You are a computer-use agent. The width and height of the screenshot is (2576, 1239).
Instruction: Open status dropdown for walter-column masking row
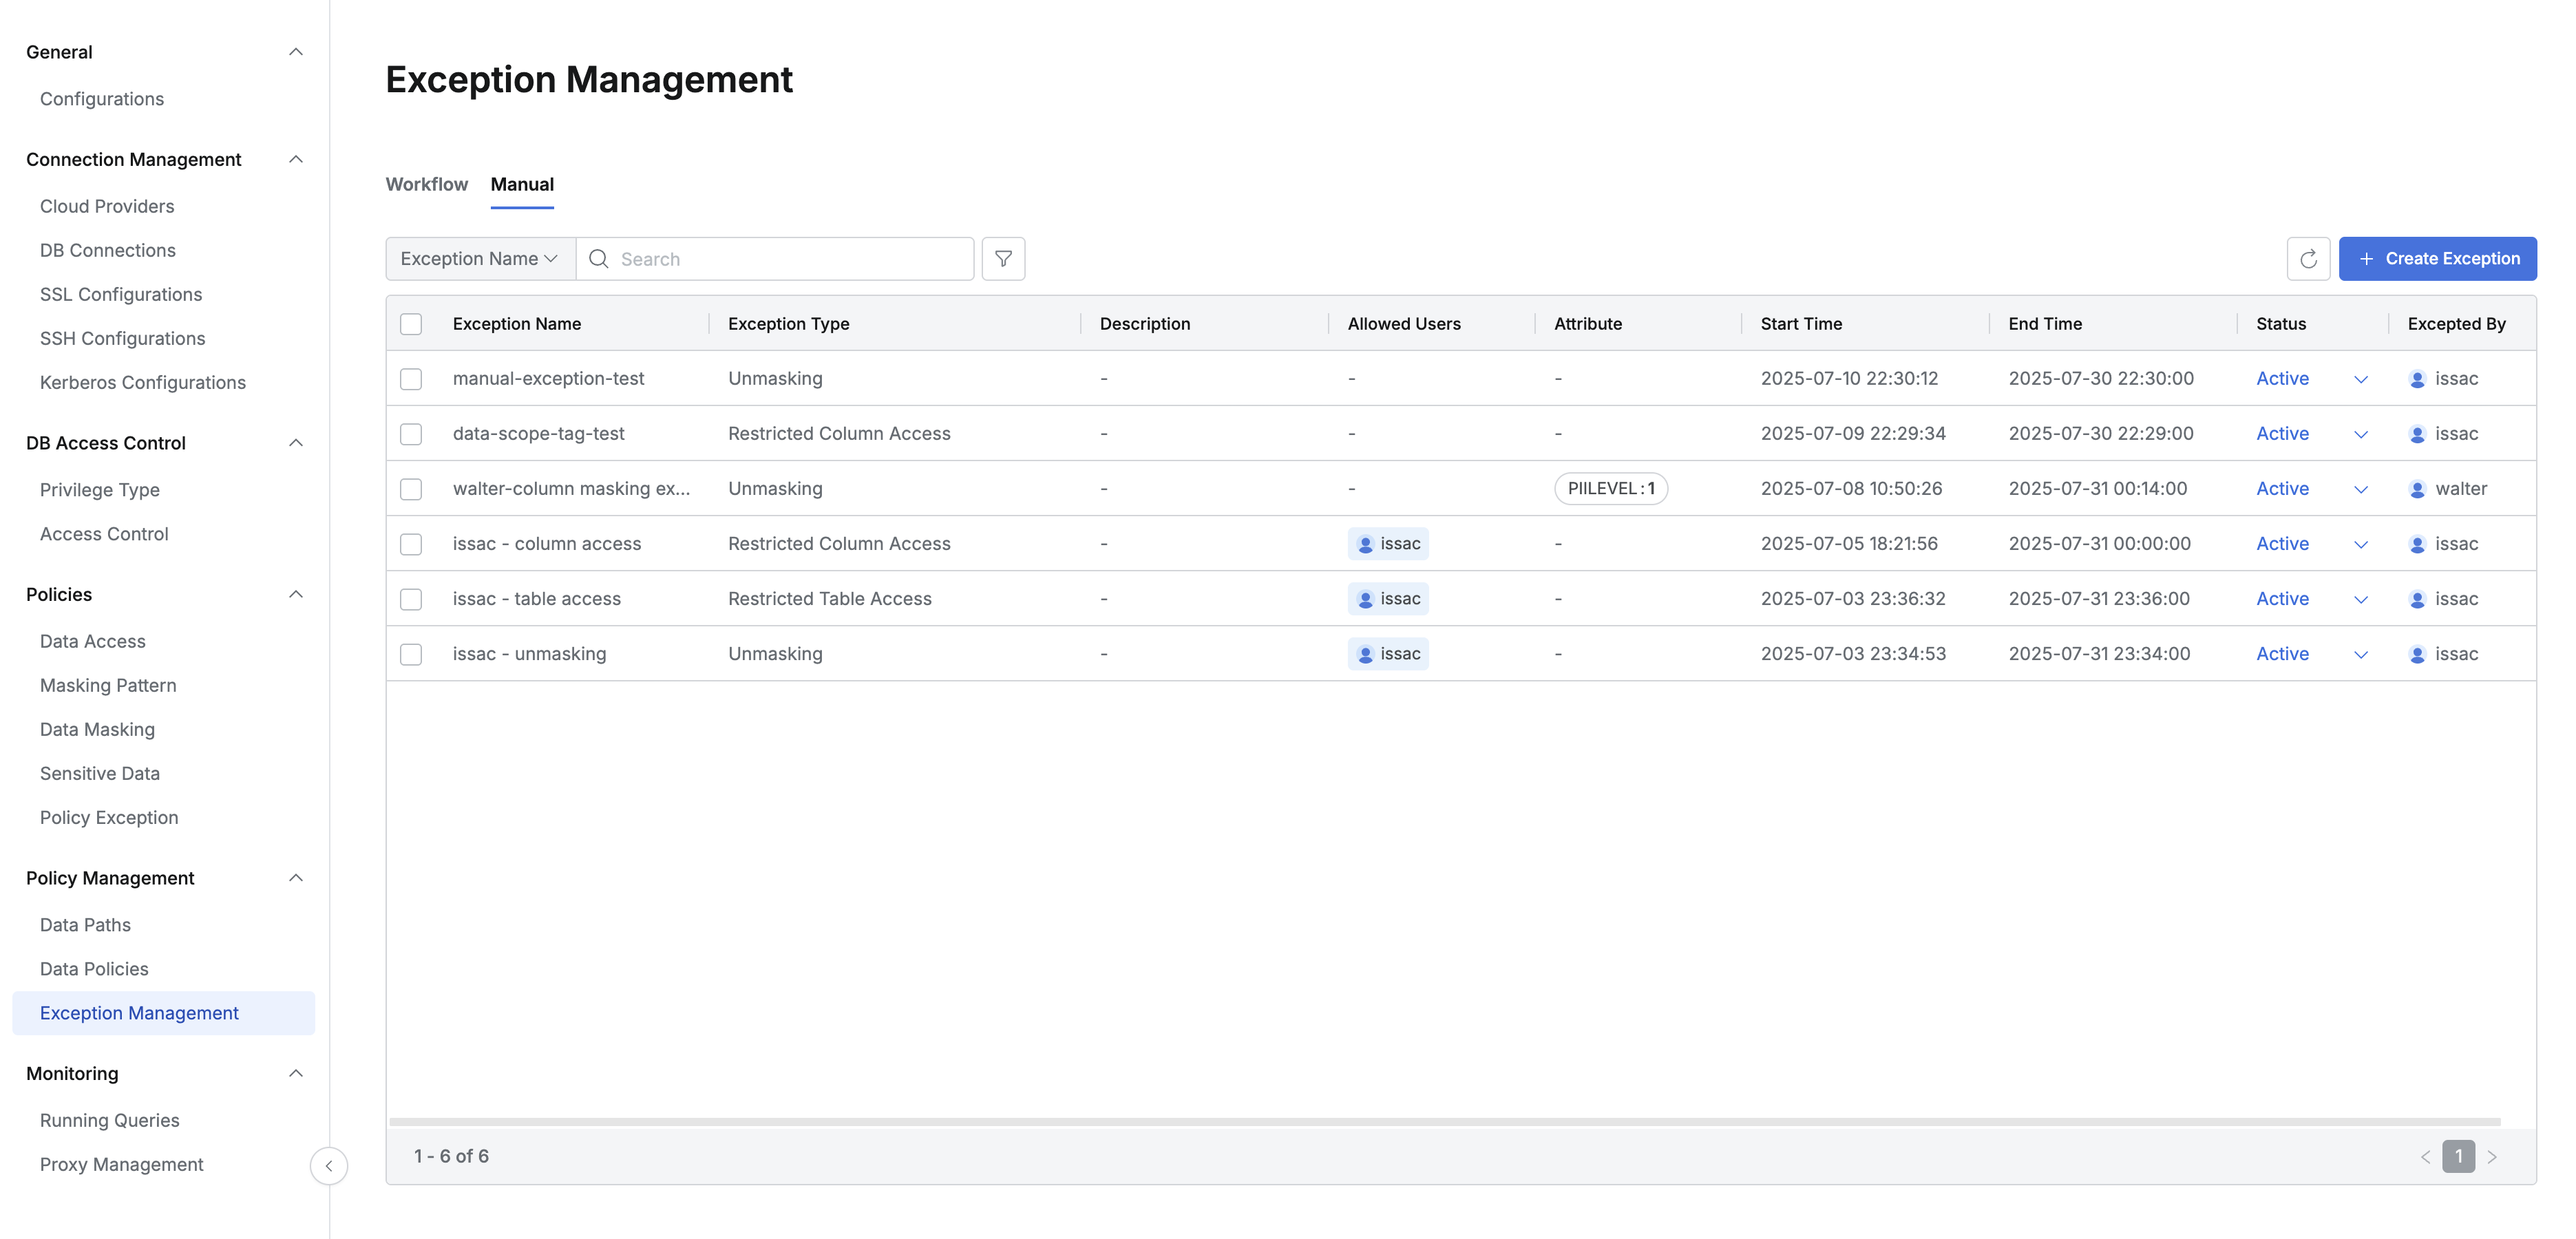[x=2360, y=490]
